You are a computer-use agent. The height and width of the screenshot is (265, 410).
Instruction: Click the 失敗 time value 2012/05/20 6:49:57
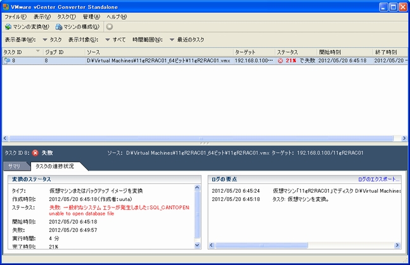[73, 230]
